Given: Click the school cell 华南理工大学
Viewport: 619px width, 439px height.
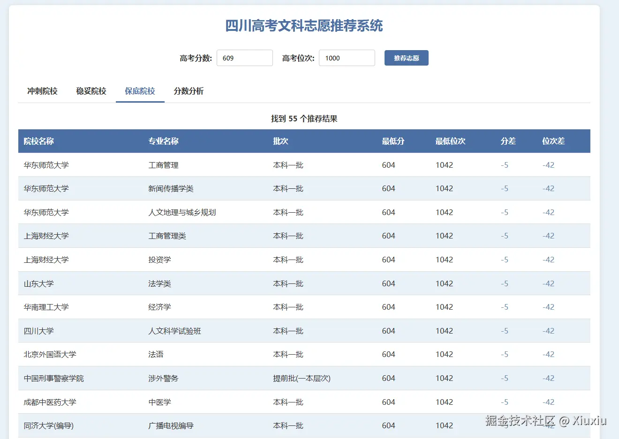Looking at the screenshot, I should 46,307.
